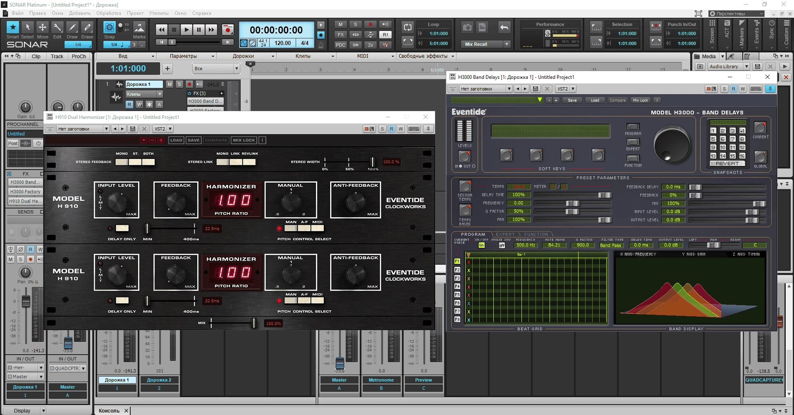
Task: Open the Правка menu
Action: (38, 13)
